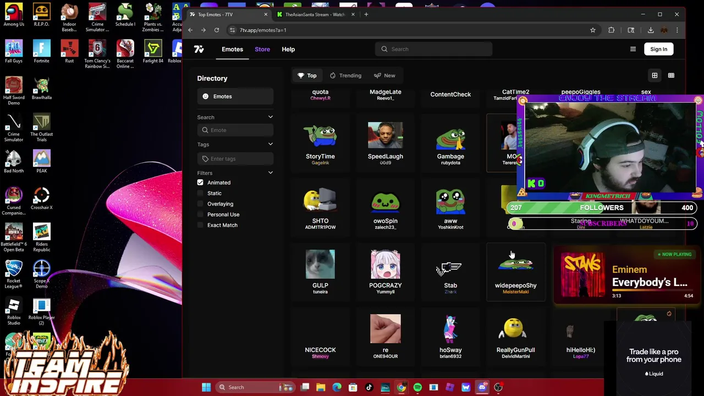Open the aww emote
The height and width of the screenshot is (396, 704).
(x=450, y=208)
